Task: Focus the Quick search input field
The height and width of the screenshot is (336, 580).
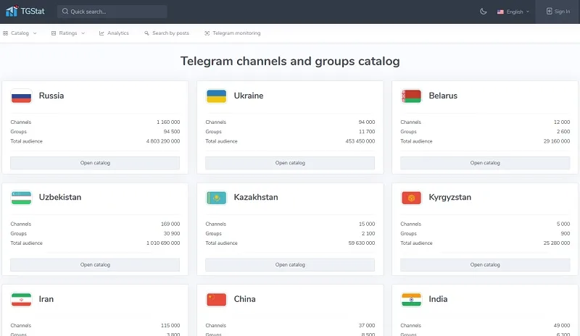Action: (112, 12)
